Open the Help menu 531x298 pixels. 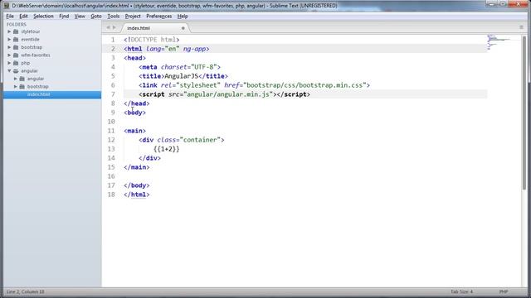coord(183,17)
